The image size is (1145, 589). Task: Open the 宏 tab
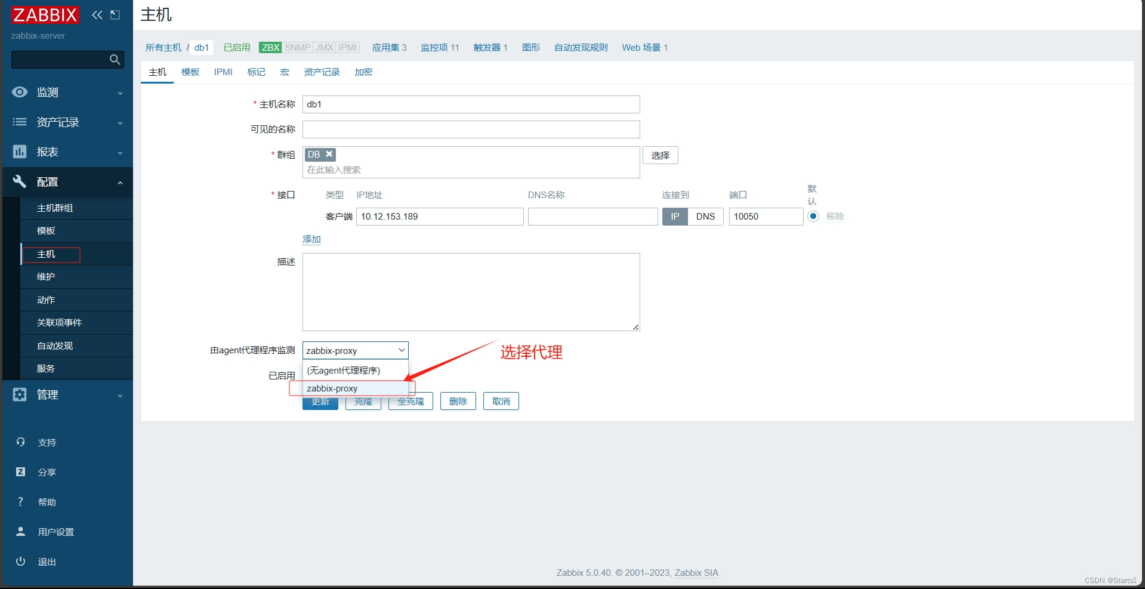click(285, 72)
